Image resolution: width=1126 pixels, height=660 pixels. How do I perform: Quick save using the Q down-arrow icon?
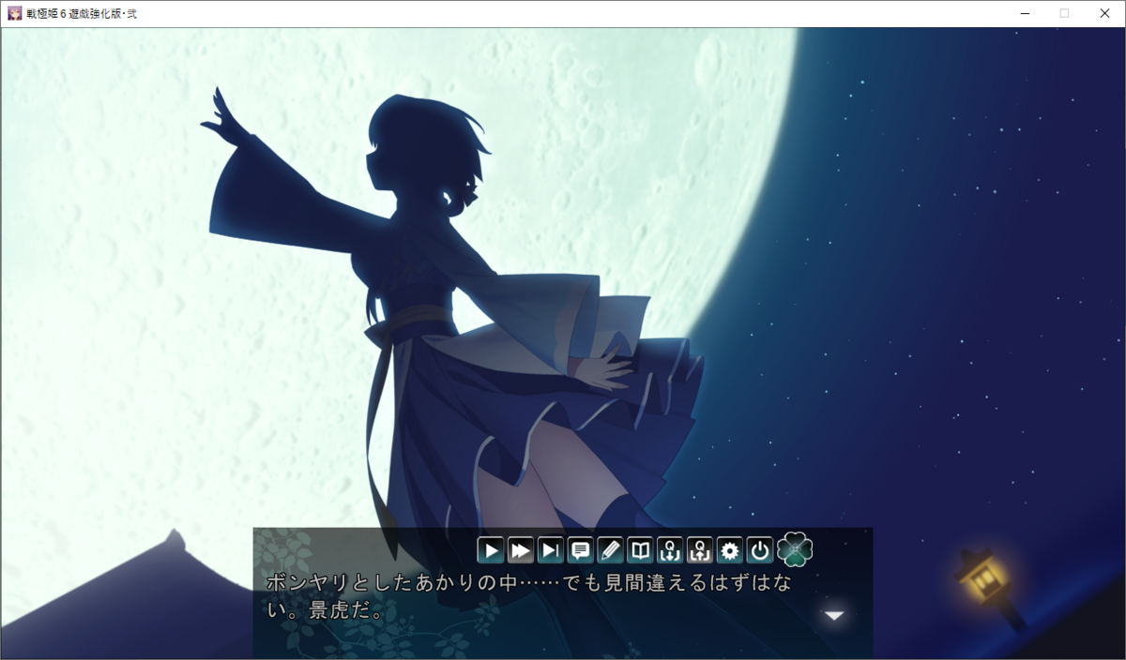tap(670, 550)
